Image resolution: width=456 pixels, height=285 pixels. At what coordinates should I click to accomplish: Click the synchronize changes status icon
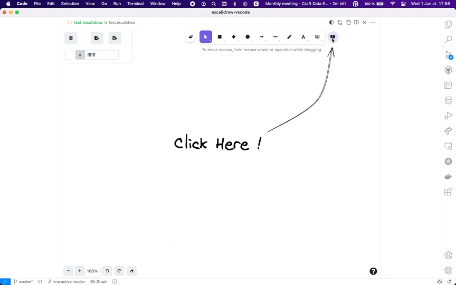coord(40,281)
